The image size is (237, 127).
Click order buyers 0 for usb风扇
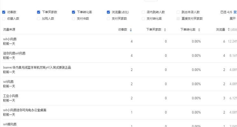166,84
